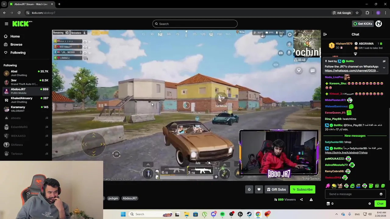Follow channel with heart button

point(259,189)
